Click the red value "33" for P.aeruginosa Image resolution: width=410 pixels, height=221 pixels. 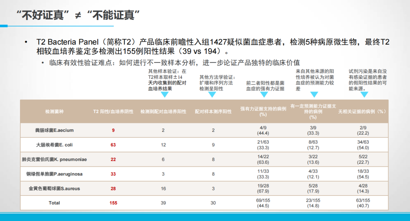pyautogui.click(x=113, y=174)
